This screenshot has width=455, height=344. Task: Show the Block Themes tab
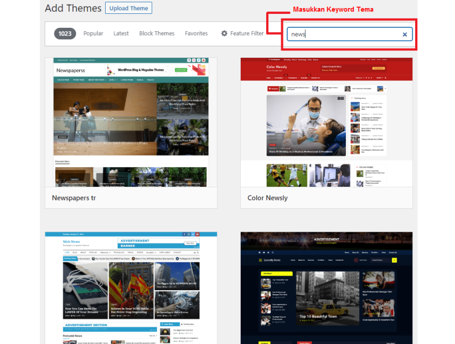[x=156, y=34]
